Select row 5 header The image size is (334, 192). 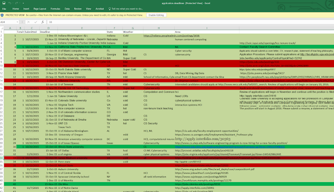tap(2, 47)
